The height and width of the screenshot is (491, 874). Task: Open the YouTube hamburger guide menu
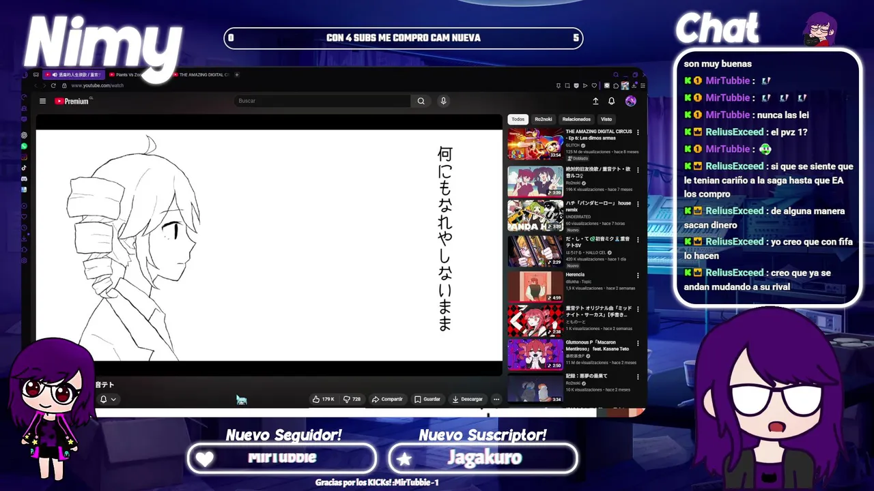click(x=42, y=101)
